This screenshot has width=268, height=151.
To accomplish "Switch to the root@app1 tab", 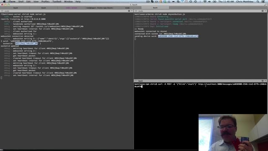I will 99,8.
